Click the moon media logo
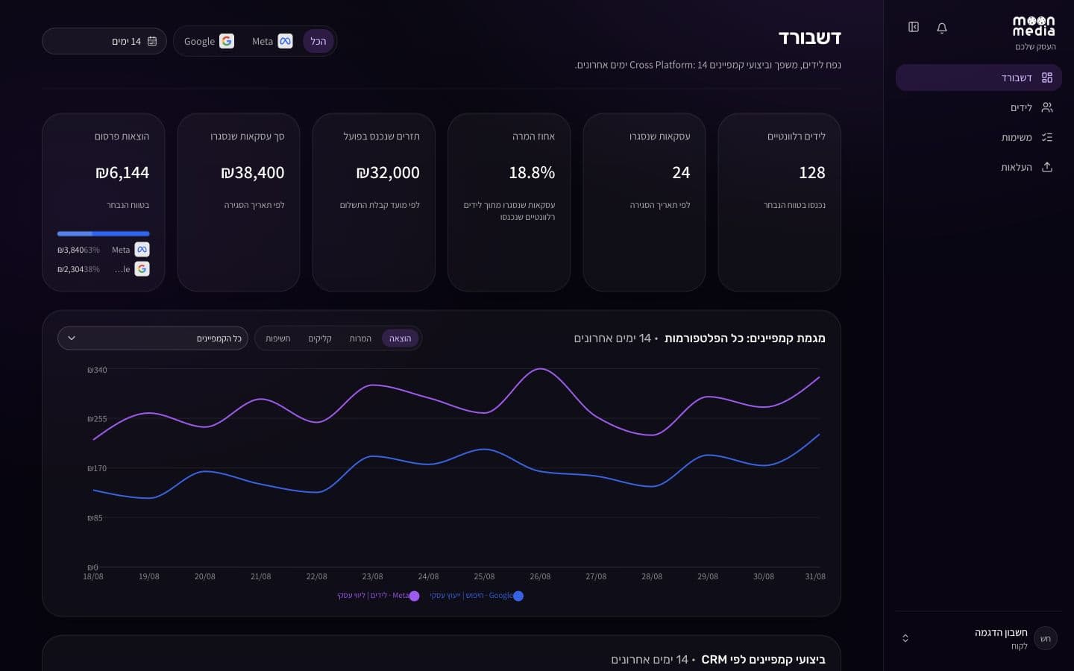The height and width of the screenshot is (671, 1074). click(1034, 26)
